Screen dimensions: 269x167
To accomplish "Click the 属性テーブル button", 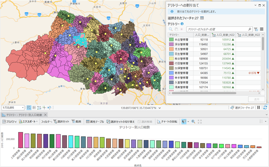I will click(95, 122).
